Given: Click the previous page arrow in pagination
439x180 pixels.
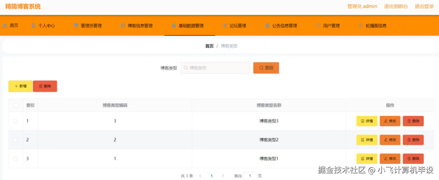Looking at the screenshot, I should pos(200,176).
